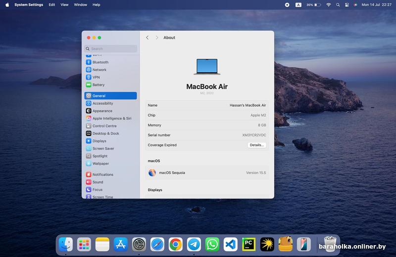
Task: Click the macOS Sequoia row
Action: (207, 172)
